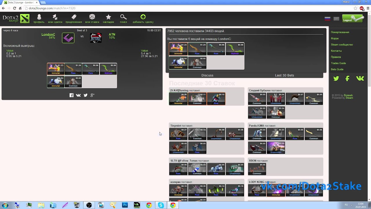Open поиск (search) magnifier icon
Image resolution: width=371 pixels, height=209 pixels.
point(123,19)
